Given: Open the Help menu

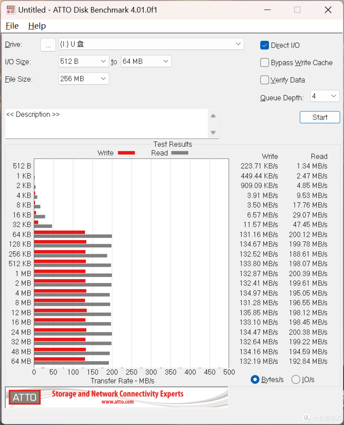Looking at the screenshot, I should [37, 26].
